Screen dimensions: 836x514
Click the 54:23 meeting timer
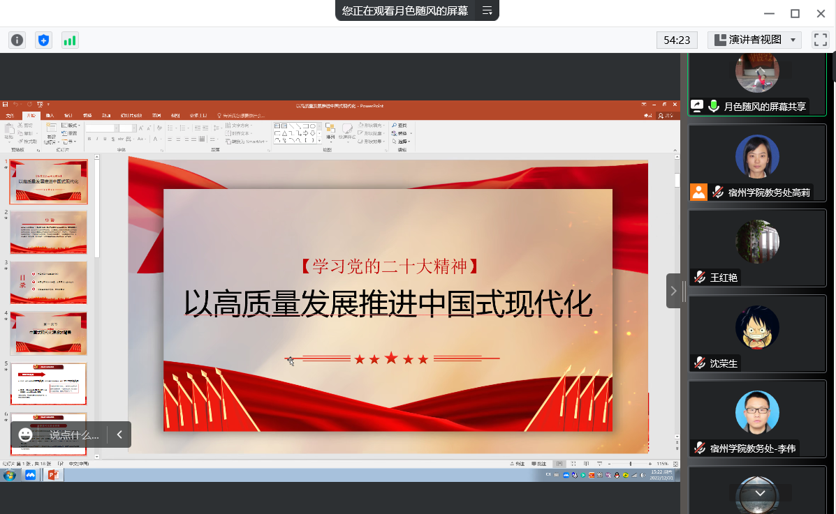677,40
